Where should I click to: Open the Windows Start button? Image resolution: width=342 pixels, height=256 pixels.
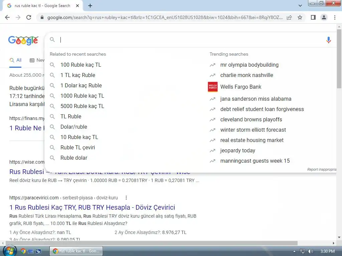tap(9, 251)
